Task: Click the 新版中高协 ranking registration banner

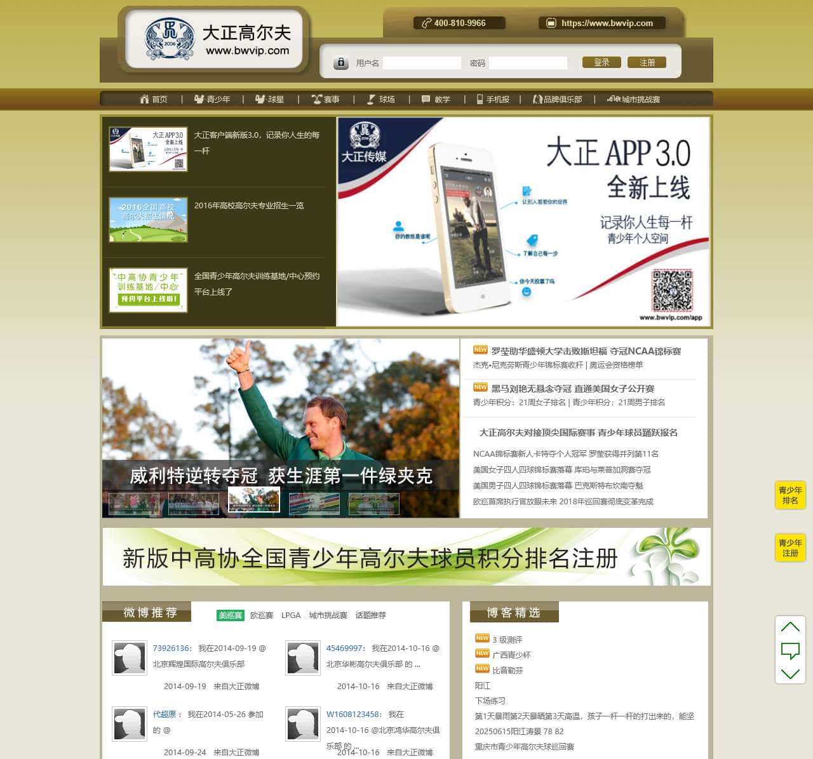Action: pyautogui.click(x=406, y=557)
